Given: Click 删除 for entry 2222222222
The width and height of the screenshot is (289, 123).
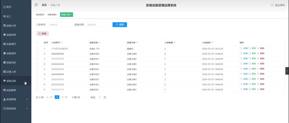Looking at the screenshot, I should click(x=261, y=84).
